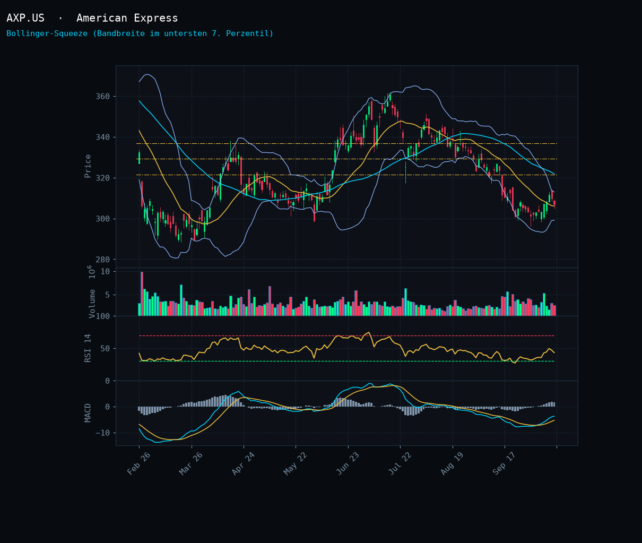Viewport: 642px width, 543px height.
Task: Click the RSI 14 axis label
Action: click(x=88, y=348)
